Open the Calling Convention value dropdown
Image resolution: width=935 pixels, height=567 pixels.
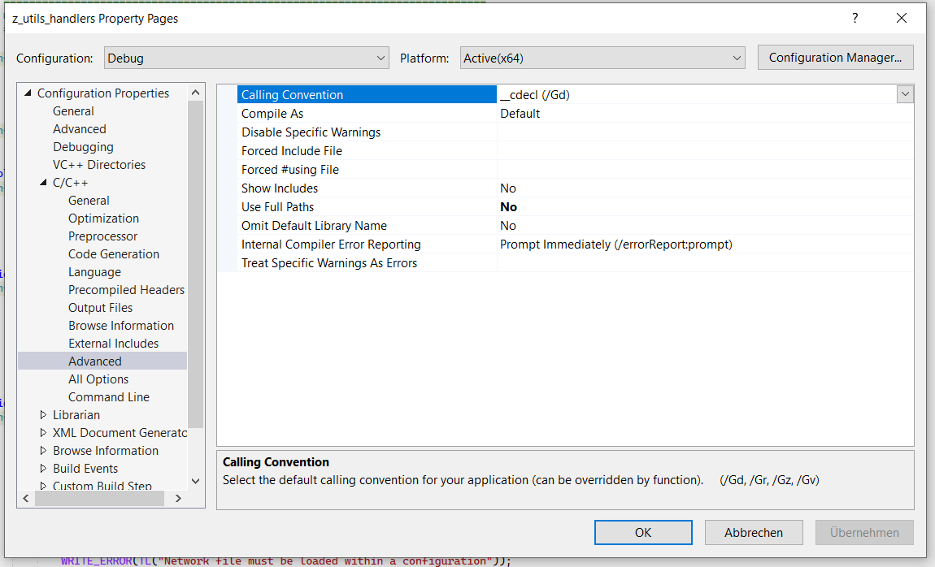pos(905,94)
